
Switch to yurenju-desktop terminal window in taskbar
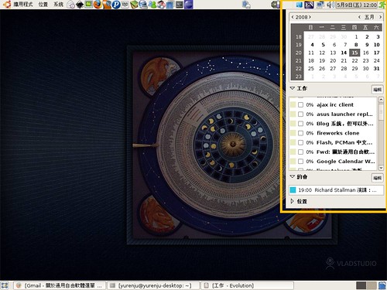[152, 285]
